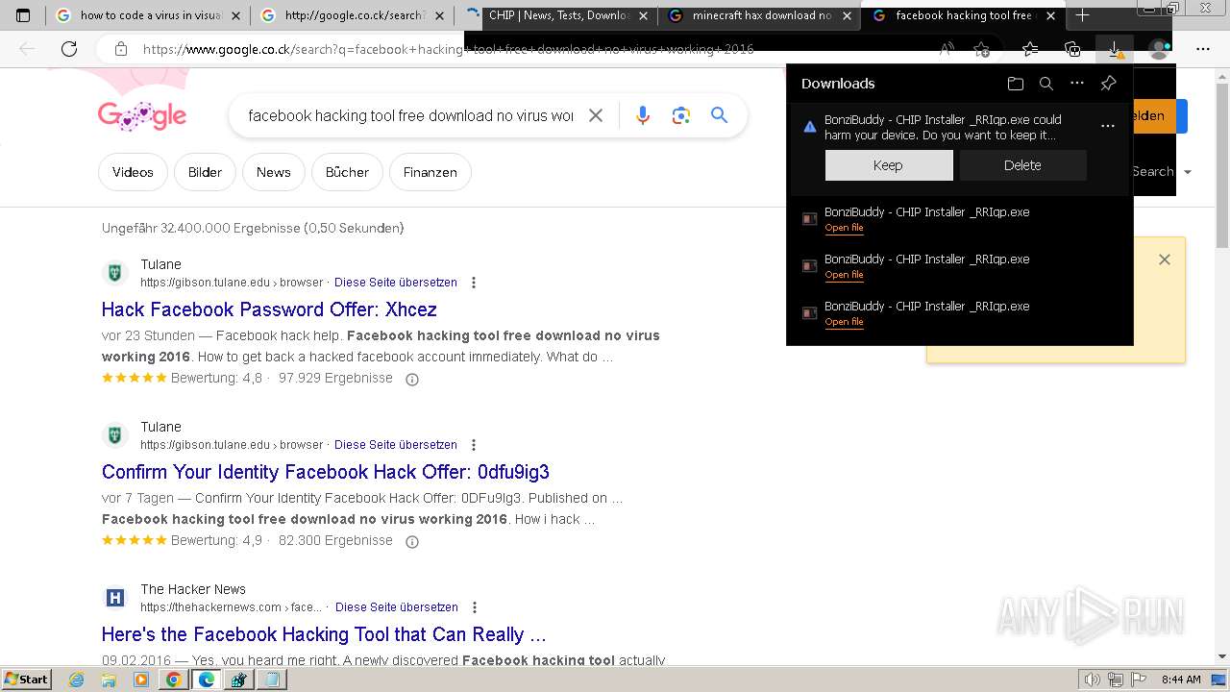Switch to minecraft hax download tab

pyautogui.click(x=761, y=15)
